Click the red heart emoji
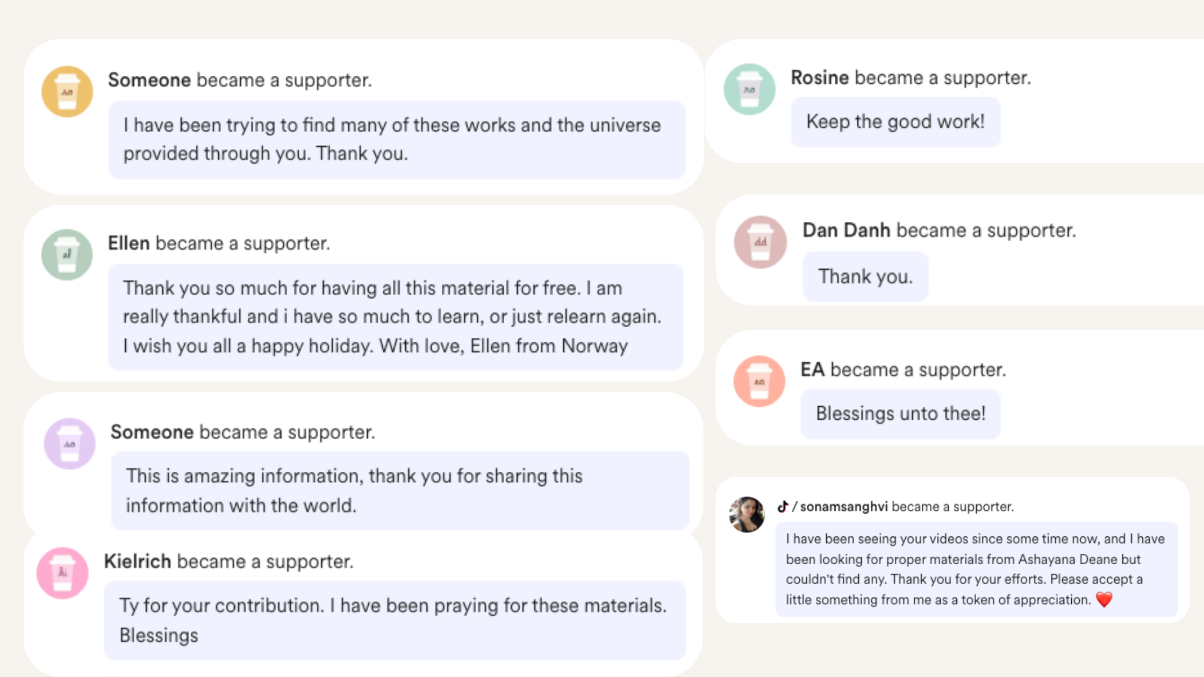Viewport: 1204px width, 677px height. pos(1104,600)
